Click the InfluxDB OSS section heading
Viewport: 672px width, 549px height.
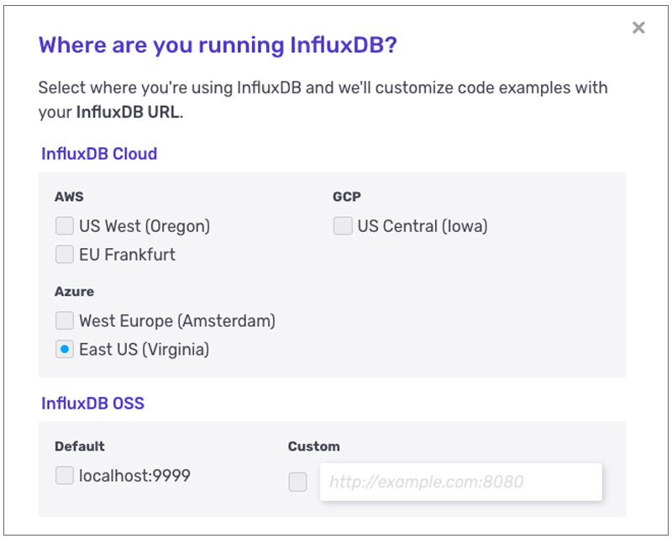(x=92, y=404)
